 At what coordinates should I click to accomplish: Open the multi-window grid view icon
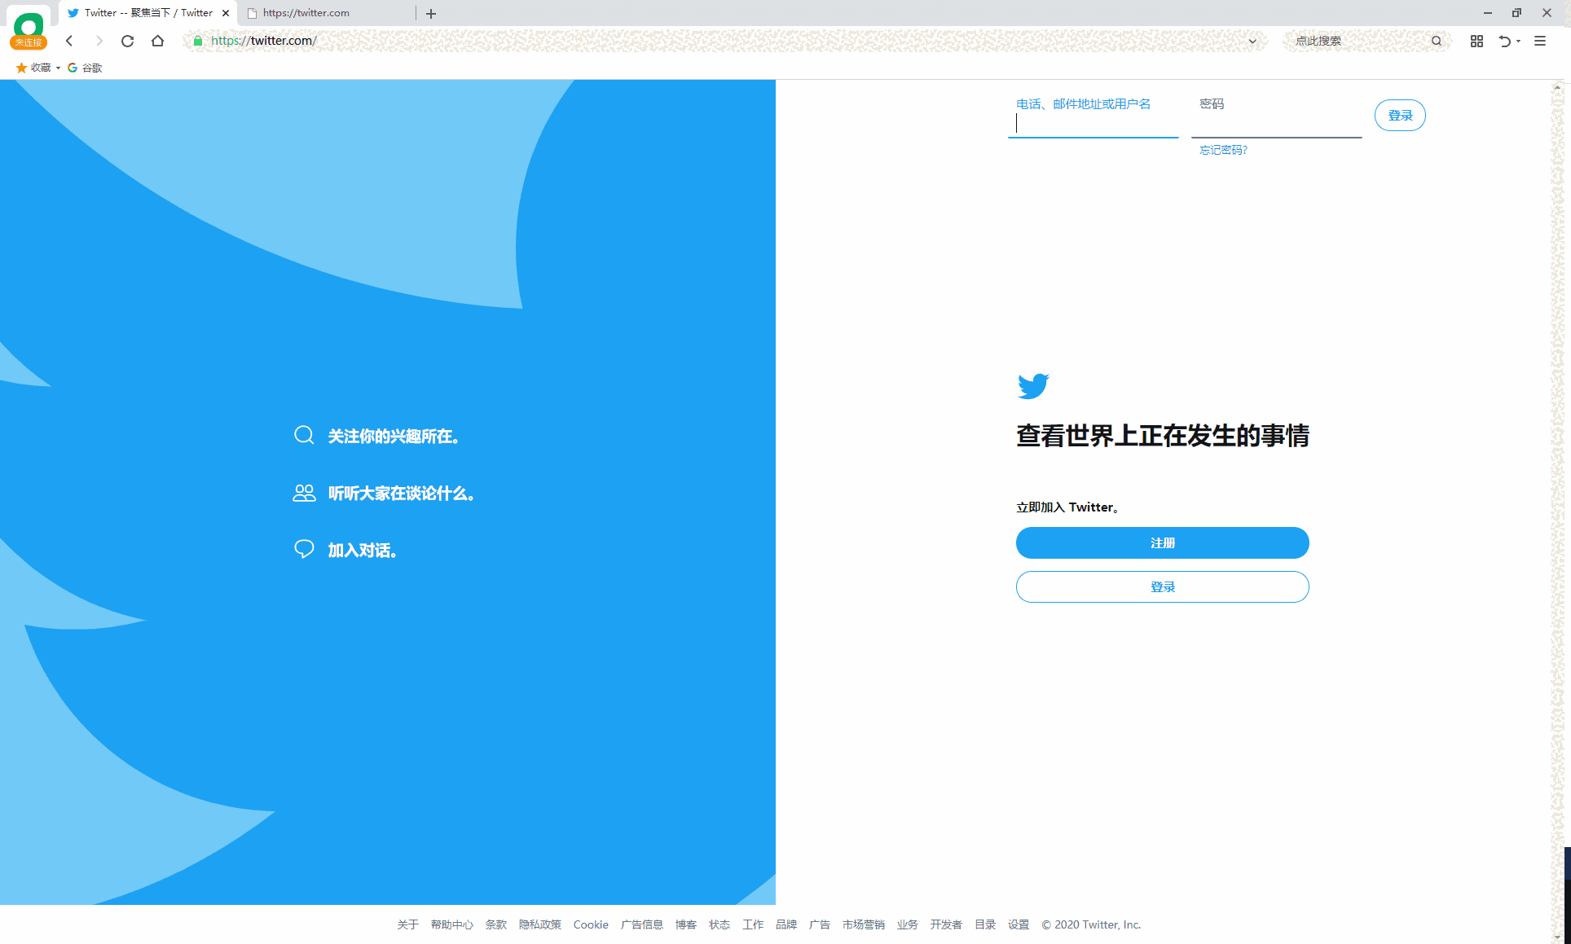coord(1476,40)
